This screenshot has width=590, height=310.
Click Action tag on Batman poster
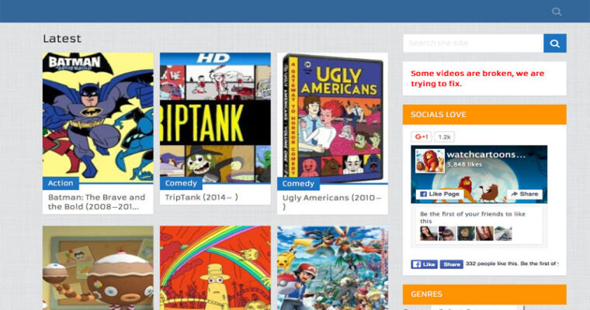(x=61, y=184)
